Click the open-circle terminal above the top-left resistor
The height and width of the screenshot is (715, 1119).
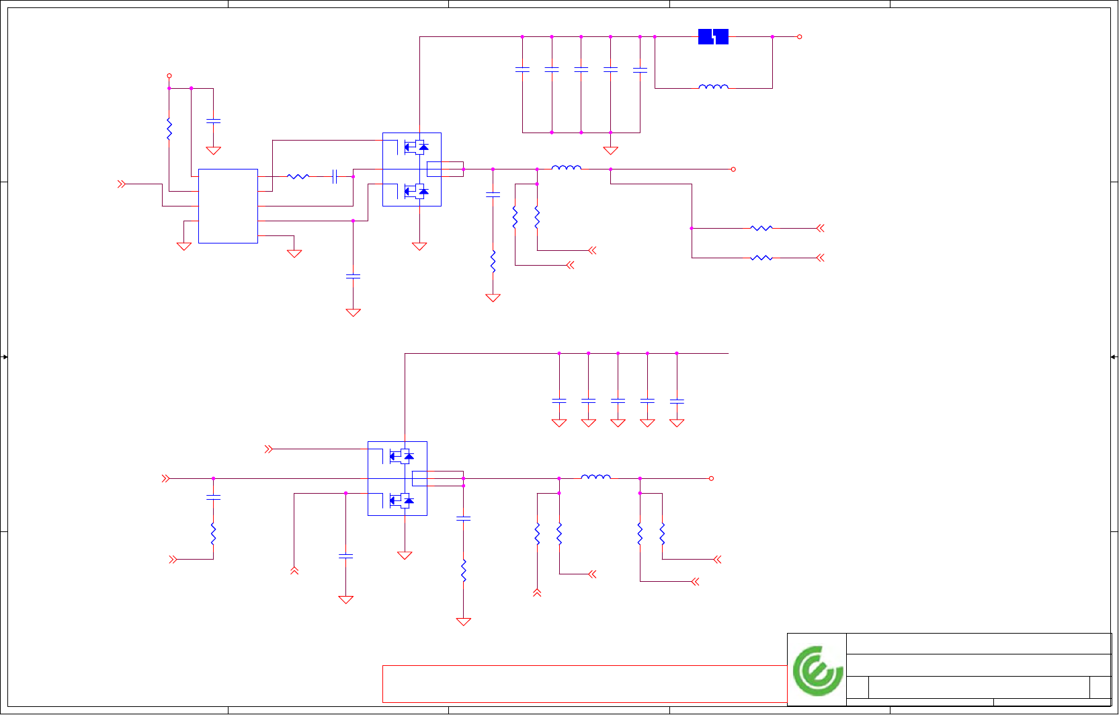click(x=169, y=76)
